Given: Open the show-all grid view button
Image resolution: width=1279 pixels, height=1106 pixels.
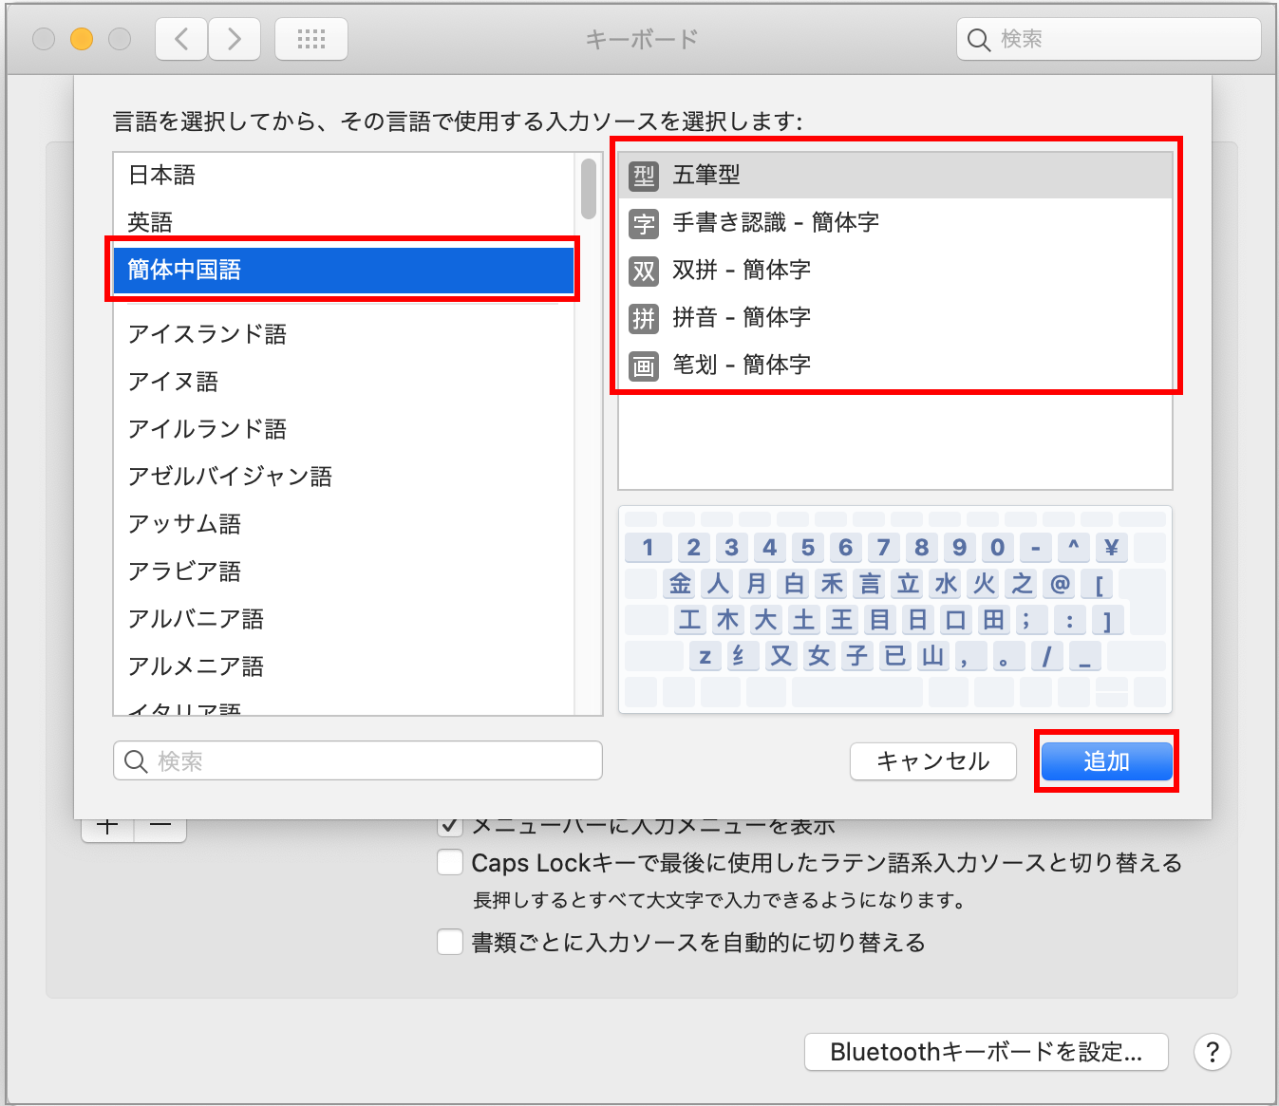Looking at the screenshot, I should (x=311, y=39).
